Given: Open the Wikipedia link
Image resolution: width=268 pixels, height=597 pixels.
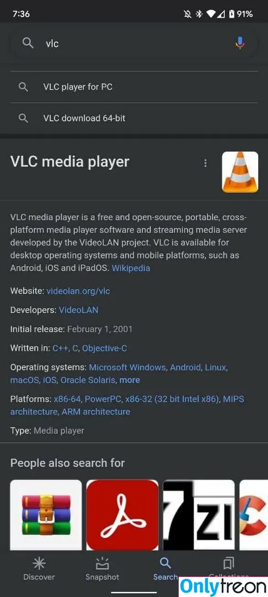Looking at the screenshot, I should click(x=131, y=268).
